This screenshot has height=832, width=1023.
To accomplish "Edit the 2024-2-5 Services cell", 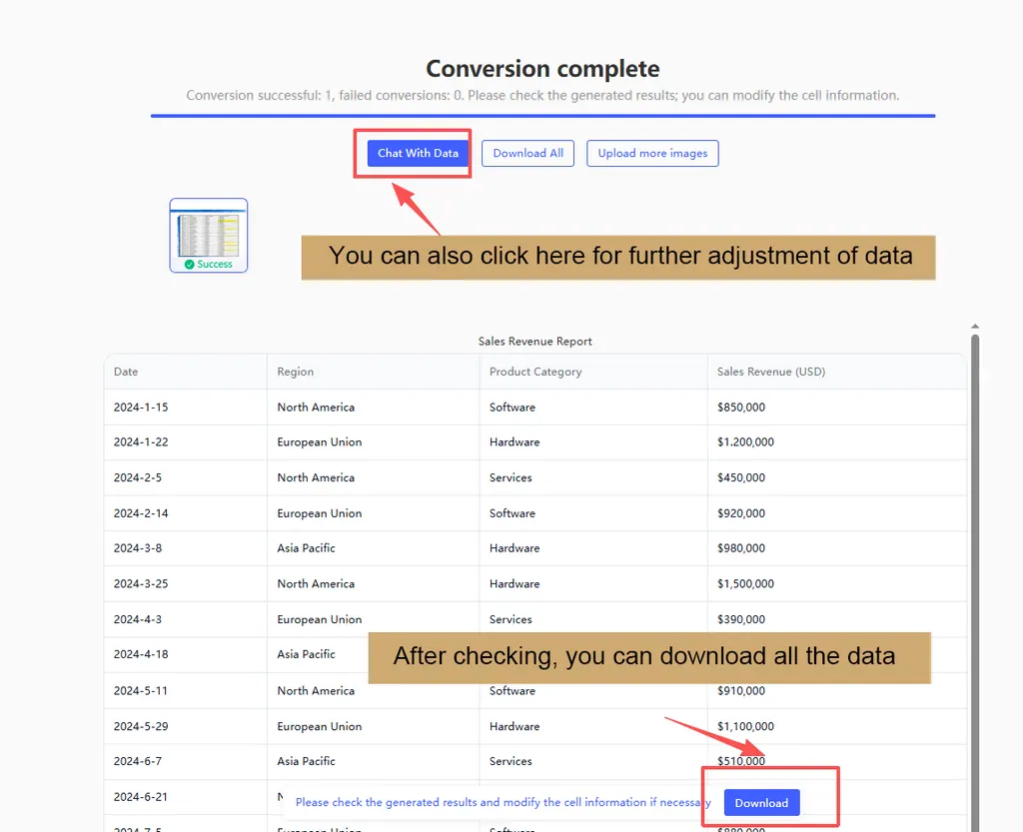I will (x=511, y=478).
